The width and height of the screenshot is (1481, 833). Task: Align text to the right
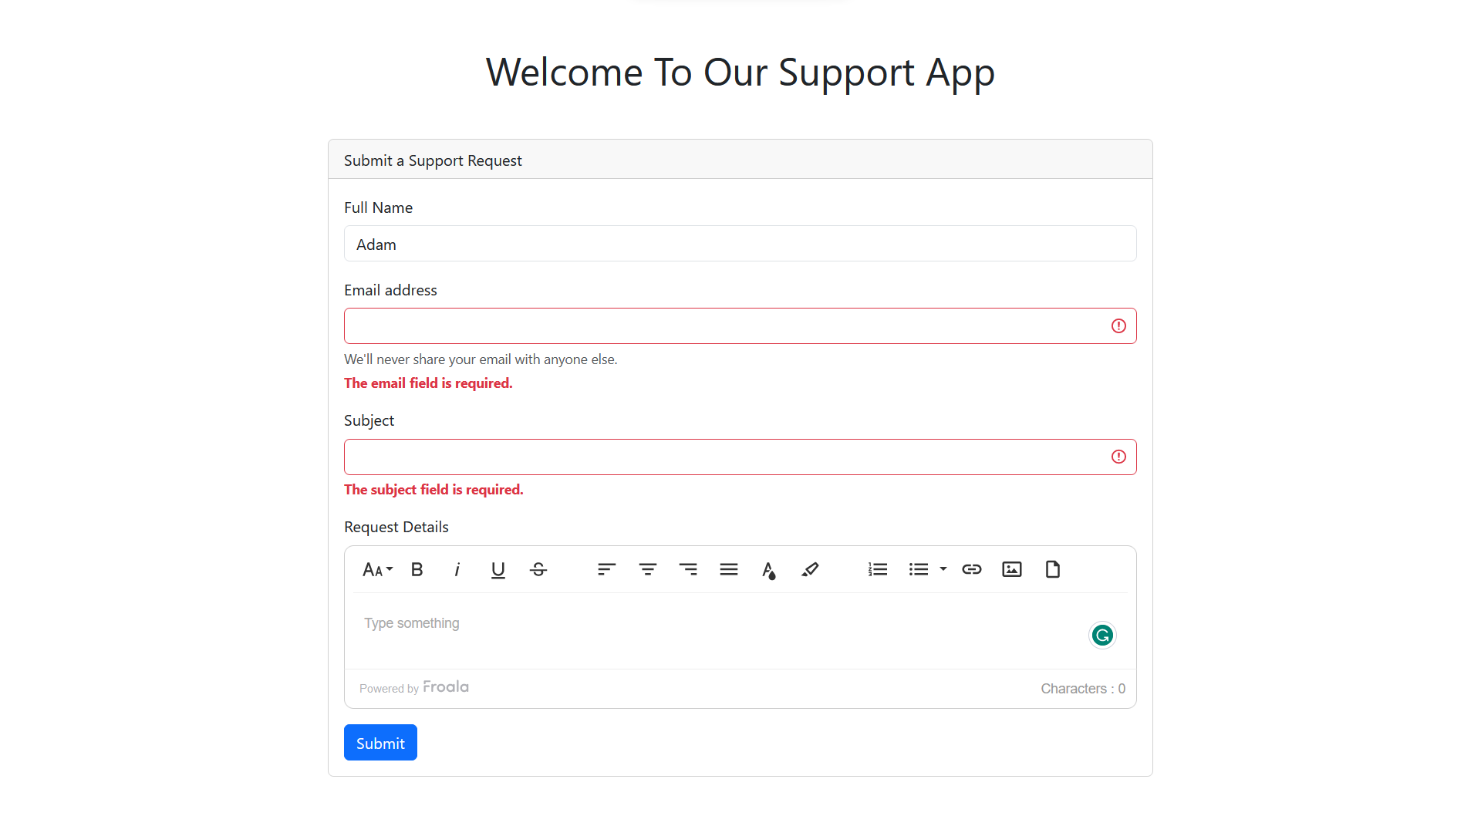(x=688, y=569)
